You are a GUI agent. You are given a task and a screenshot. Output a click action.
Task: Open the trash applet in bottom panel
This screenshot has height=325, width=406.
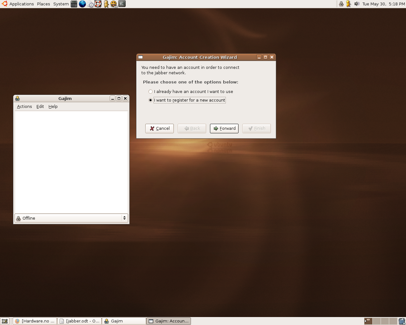tap(402, 321)
